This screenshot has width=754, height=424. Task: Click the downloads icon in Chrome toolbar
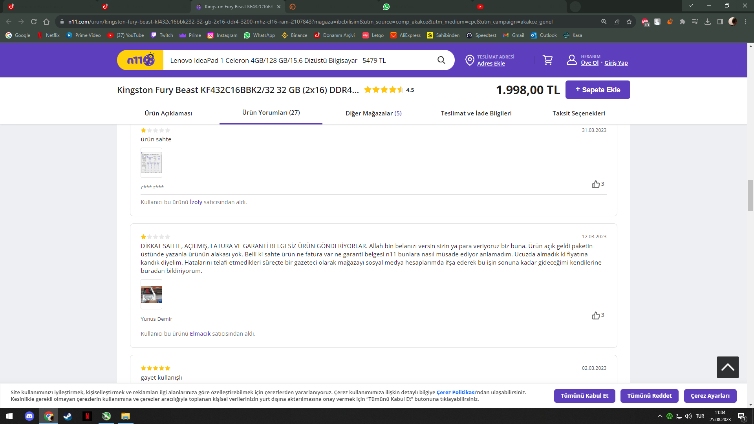[708, 22]
